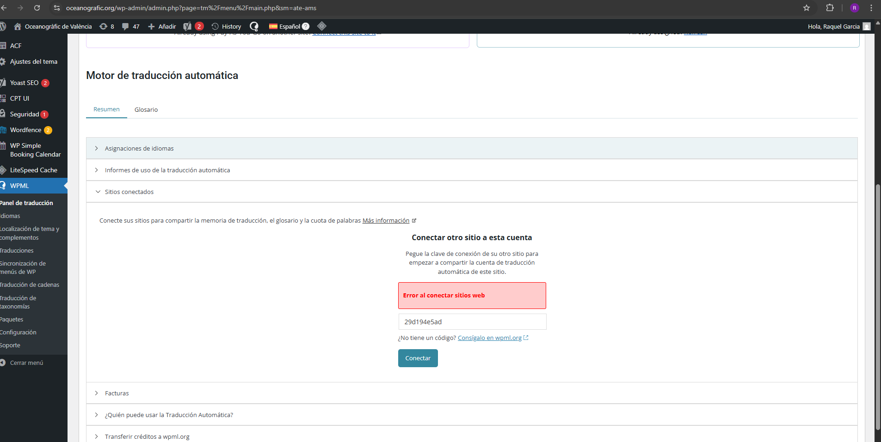Open the Configuración submenu item
Image resolution: width=881 pixels, height=442 pixels.
click(18, 332)
